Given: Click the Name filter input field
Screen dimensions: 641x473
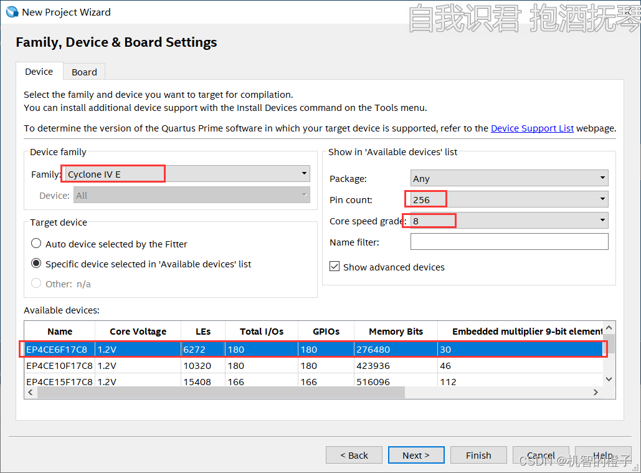Looking at the screenshot, I should click(510, 242).
